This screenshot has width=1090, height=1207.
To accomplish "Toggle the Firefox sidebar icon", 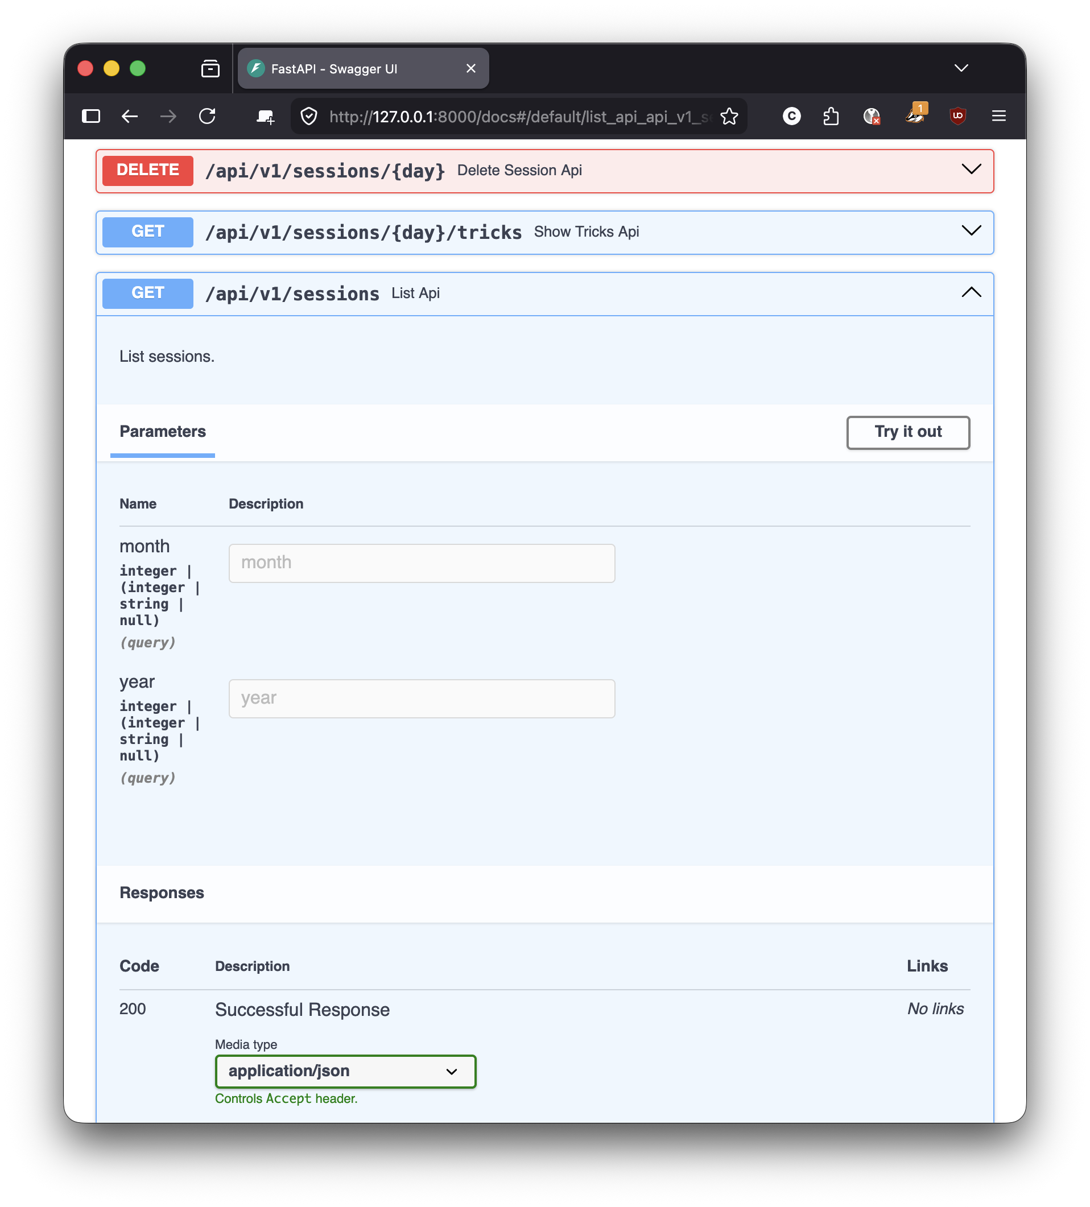I will pyautogui.click(x=91, y=116).
